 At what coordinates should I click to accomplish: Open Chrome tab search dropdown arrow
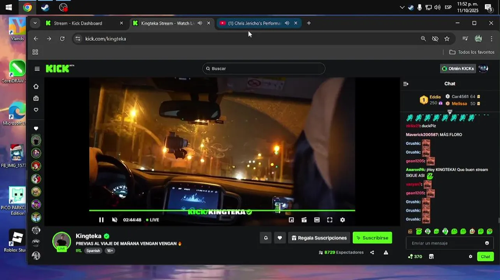point(35,23)
